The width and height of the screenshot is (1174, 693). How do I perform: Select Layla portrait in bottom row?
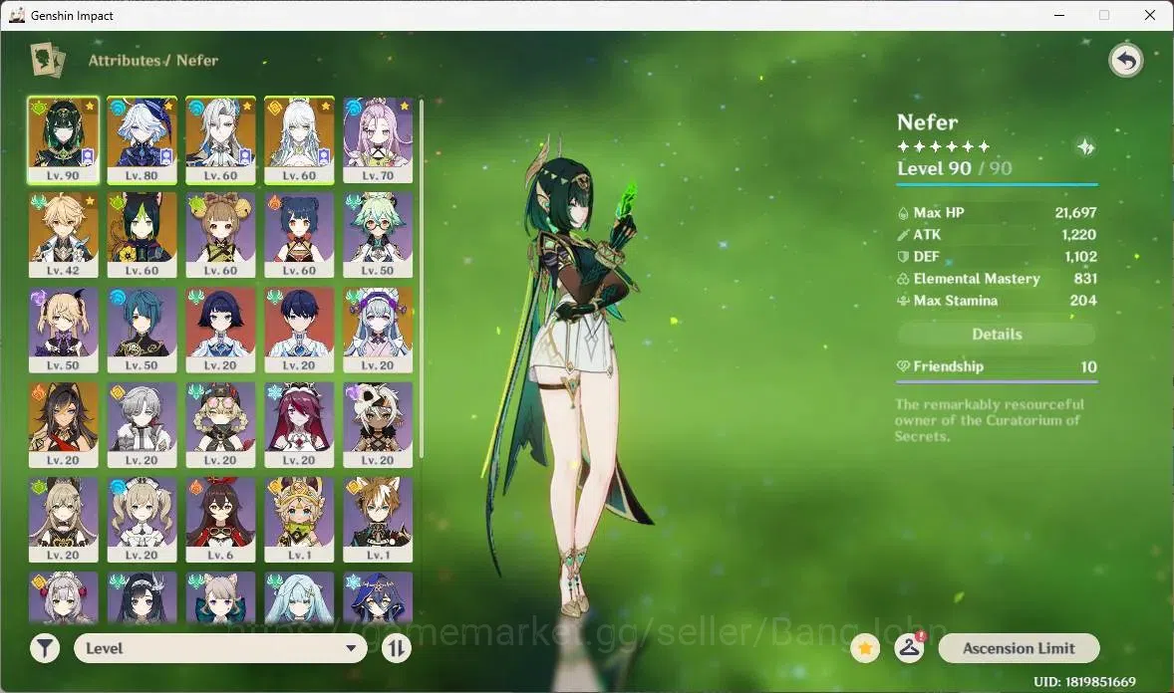click(x=378, y=598)
